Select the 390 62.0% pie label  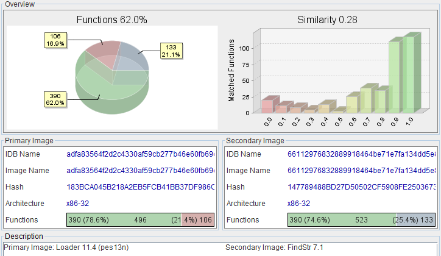[55, 99]
